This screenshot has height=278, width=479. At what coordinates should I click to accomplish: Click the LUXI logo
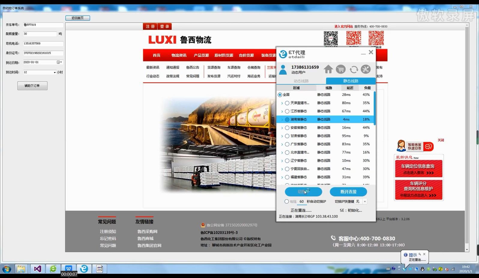click(x=162, y=40)
